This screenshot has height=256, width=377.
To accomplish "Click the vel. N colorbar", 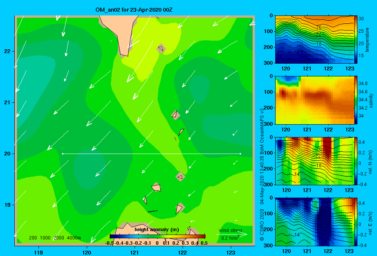I will 356,161.
